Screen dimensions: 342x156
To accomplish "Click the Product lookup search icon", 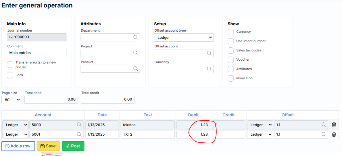I will tap(136, 69).
